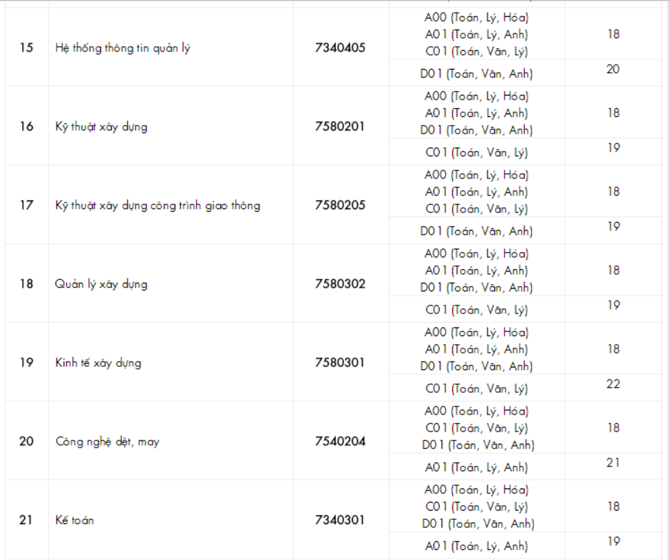Click the code 7580301 cell
Image resolution: width=669 pixels, height=560 pixels.
click(x=341, y=363)
